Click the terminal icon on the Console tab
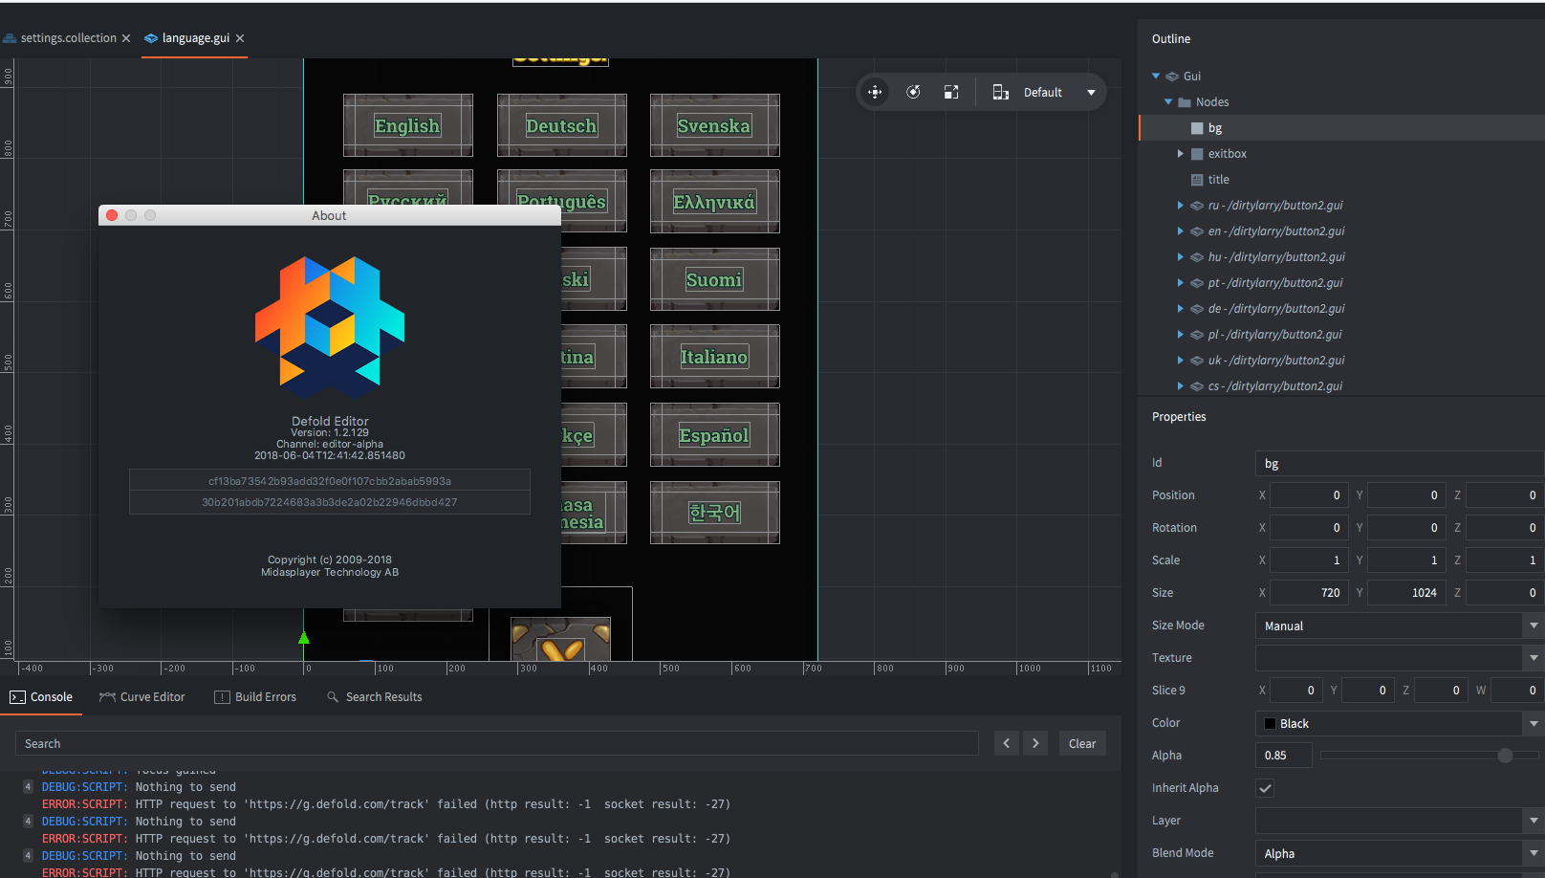Screen dimensions: 1545x878 [15, 696]
